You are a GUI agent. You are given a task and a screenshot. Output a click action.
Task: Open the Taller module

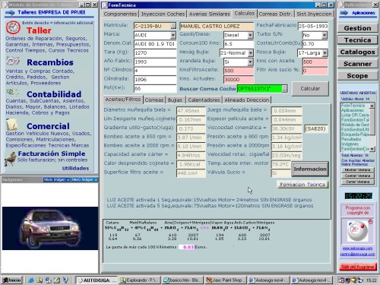[x=39, y=30]
